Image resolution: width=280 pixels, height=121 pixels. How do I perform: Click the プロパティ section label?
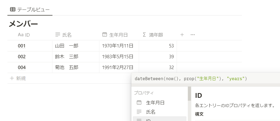click(144, 93)
